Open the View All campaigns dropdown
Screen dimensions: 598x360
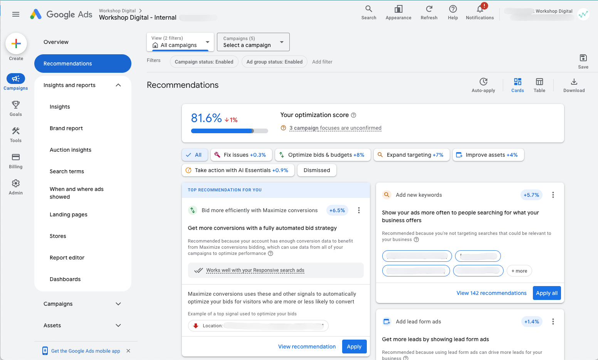point(180,42)
